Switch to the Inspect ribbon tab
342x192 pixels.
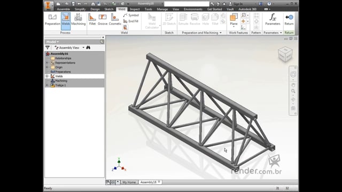[135, 9]
